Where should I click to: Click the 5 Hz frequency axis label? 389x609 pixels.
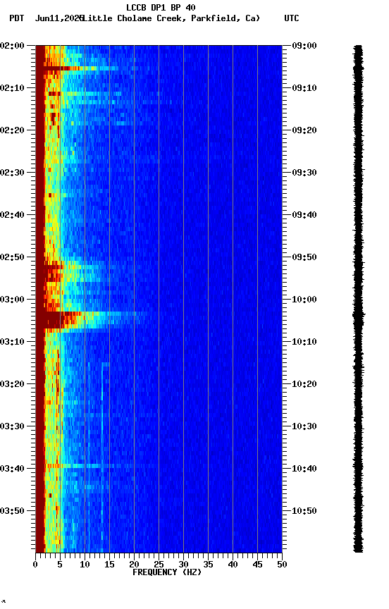(x=60, y=565)
